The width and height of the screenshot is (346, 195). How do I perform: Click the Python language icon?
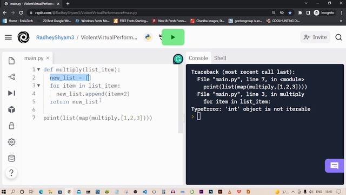coord(148,37)
